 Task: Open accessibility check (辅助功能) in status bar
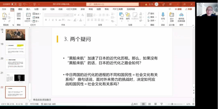[48, 104]
